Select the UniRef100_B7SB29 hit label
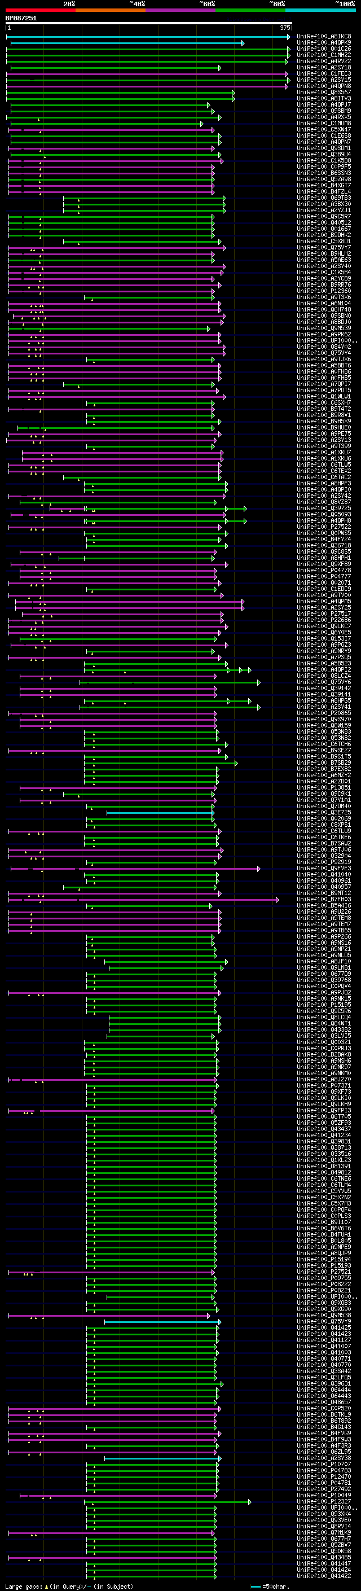The height and width of the screenshot is (1591, 361). 324,763
